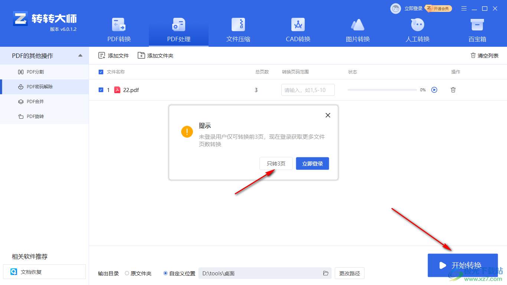Viewport: 507px width, 285px height.
Task: Select the 原文件夹 radio option
Action: click(x=138, y=273)
